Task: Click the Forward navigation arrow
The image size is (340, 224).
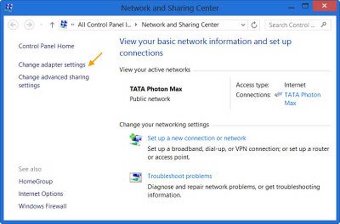Action: (29, 25)
